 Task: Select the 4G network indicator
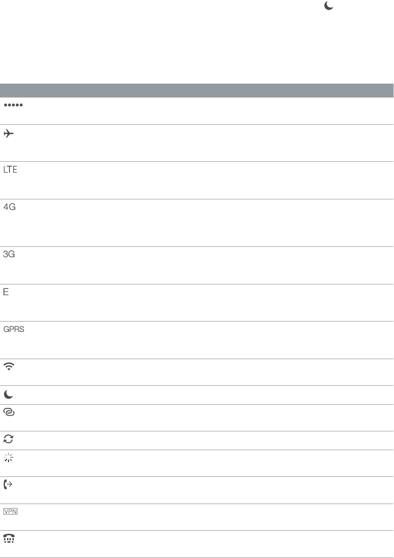(10, 207)
